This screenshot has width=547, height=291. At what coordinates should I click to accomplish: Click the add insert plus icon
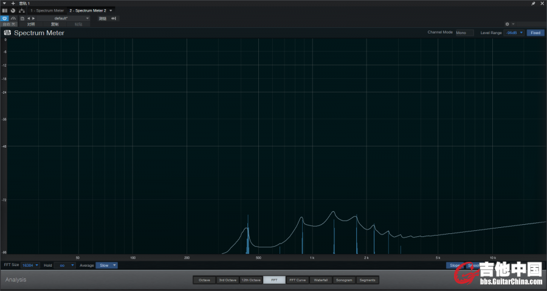click(13, 3)
